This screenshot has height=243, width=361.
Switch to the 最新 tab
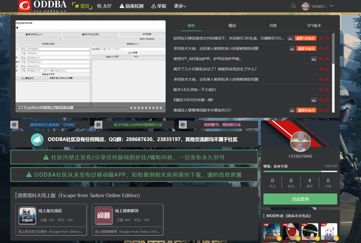coord(191,26)
